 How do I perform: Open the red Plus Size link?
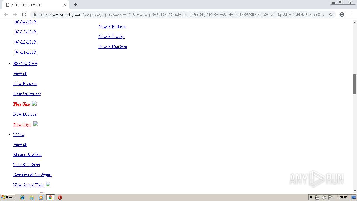21,104
